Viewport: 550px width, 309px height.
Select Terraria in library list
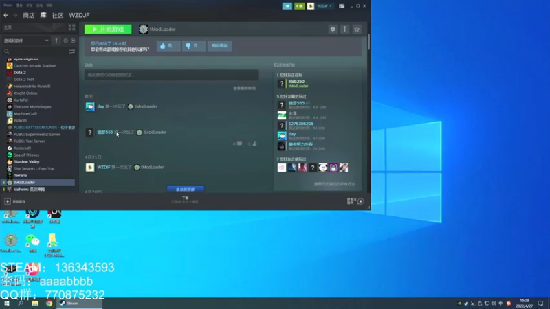(21, 176)
